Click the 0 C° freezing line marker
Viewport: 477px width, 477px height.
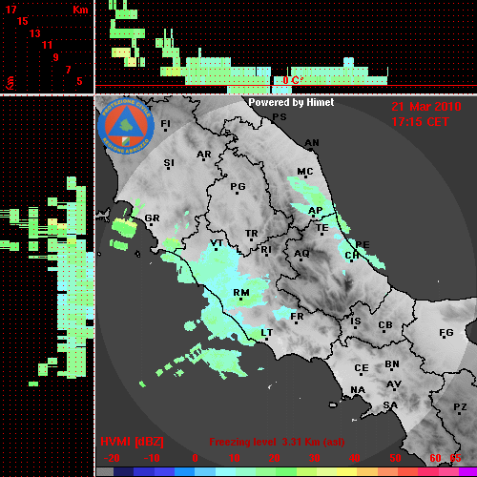click(293, 80)
